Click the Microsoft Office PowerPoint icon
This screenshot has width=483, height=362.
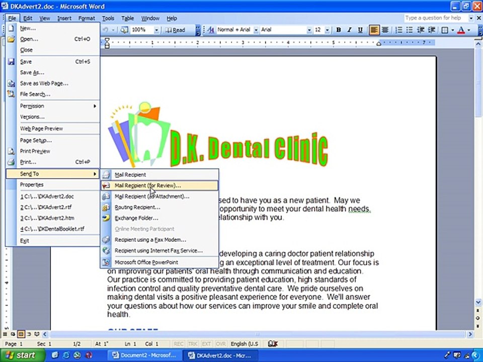(106, 262)
